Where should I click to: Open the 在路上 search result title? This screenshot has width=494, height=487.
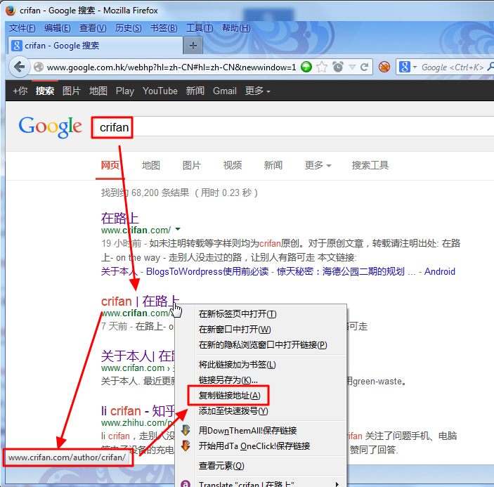coord(120,218)
